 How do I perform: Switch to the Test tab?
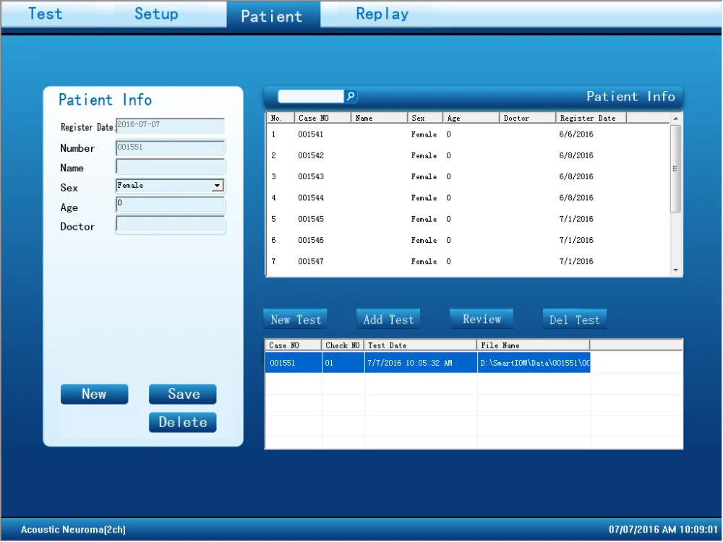pyautogui.click(x=46, y=14)
